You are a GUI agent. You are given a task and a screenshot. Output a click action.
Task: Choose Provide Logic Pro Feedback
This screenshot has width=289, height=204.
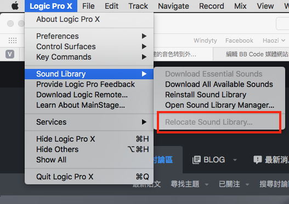coord(89,84)
